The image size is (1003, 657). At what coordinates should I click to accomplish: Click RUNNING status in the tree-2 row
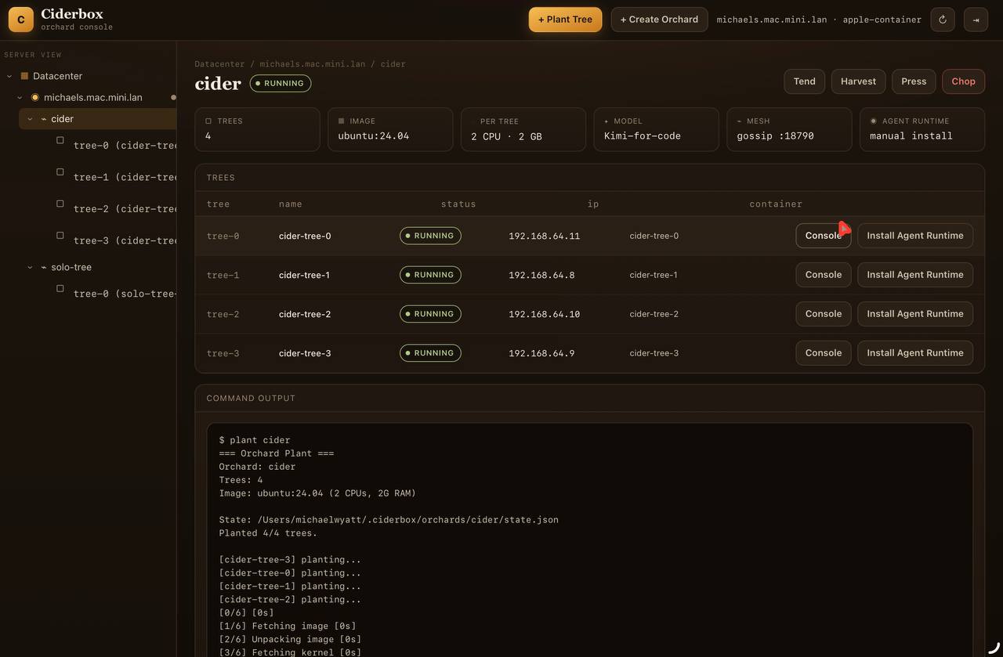pos(430,314)
